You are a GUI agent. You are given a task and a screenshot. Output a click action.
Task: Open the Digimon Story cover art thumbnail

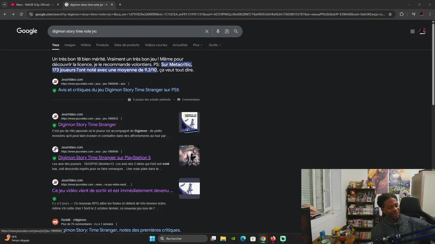pos(189,122)
